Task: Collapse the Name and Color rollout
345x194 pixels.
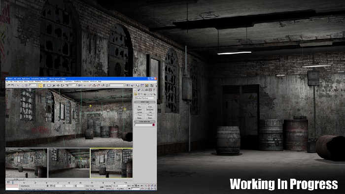Action: pyautogui.click(x=144, y=122)
